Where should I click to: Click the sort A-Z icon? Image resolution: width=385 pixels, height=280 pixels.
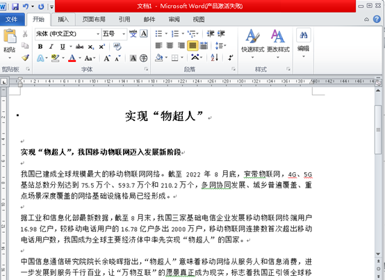(214, 58)
